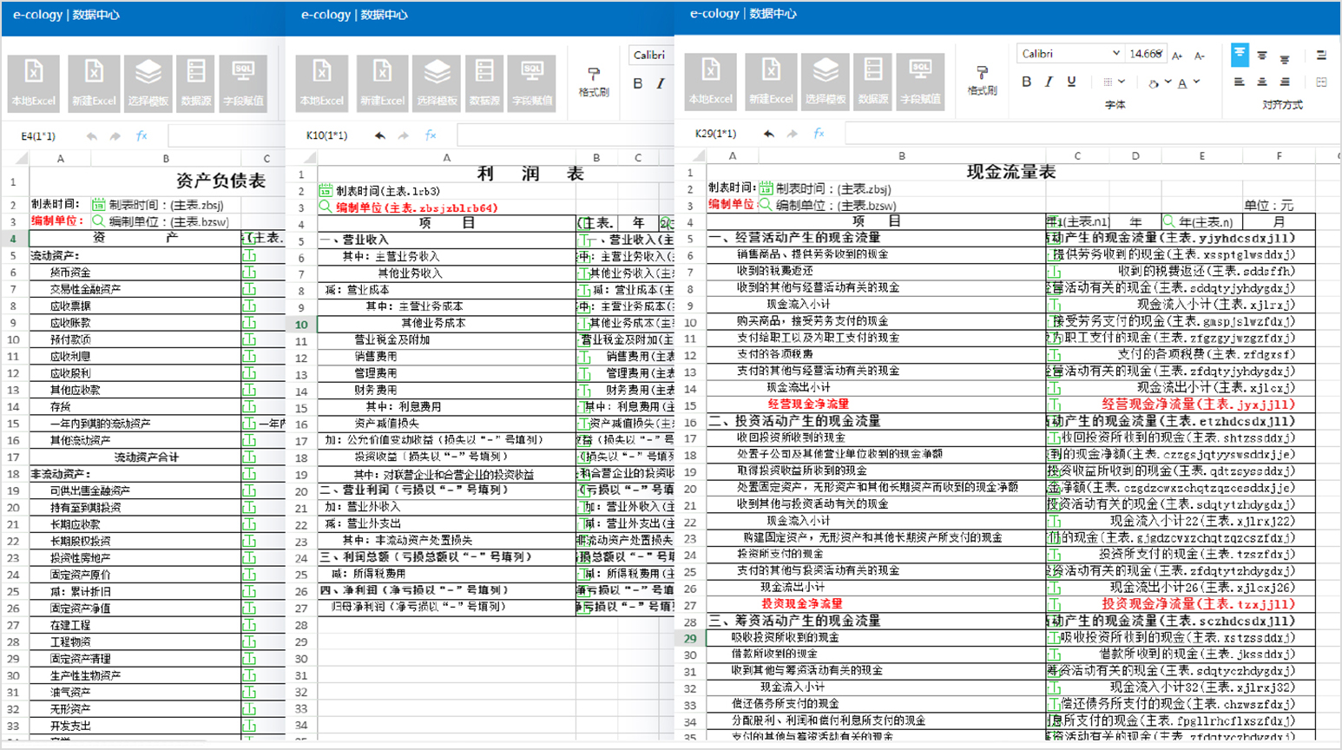This screenshot has height=750, width=1342.
Task: Click fx function icon in the balance sheet panel
Action: [141, 136]
